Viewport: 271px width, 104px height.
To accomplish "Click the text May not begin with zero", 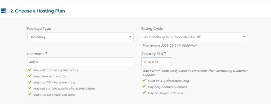I will 165,93.
